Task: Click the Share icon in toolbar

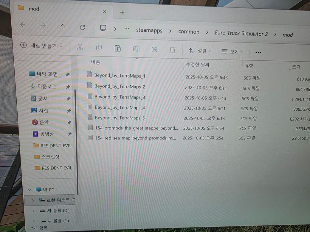Action: [x=154, y=50]
